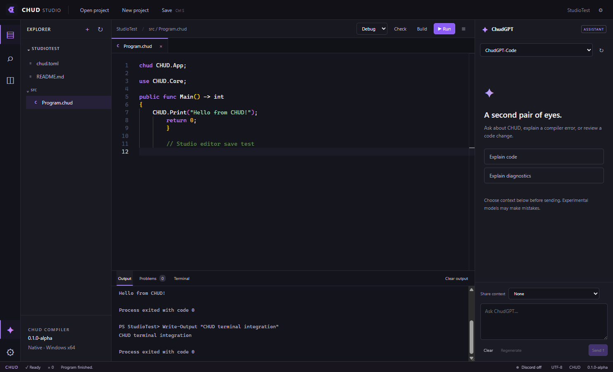Clear the output panel
The image size is (613, 372).
point(456,279)
